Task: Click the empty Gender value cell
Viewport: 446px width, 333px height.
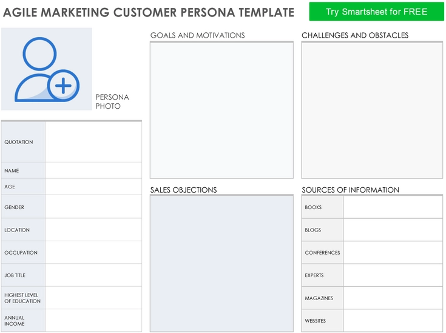Action: coord(93,207)
